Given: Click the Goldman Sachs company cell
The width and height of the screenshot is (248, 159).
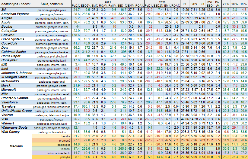Looking at the screenshot, I should tap(16, 52).
